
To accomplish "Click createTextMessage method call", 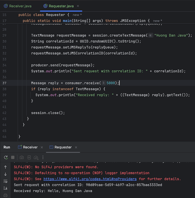I will click(128, 35).
